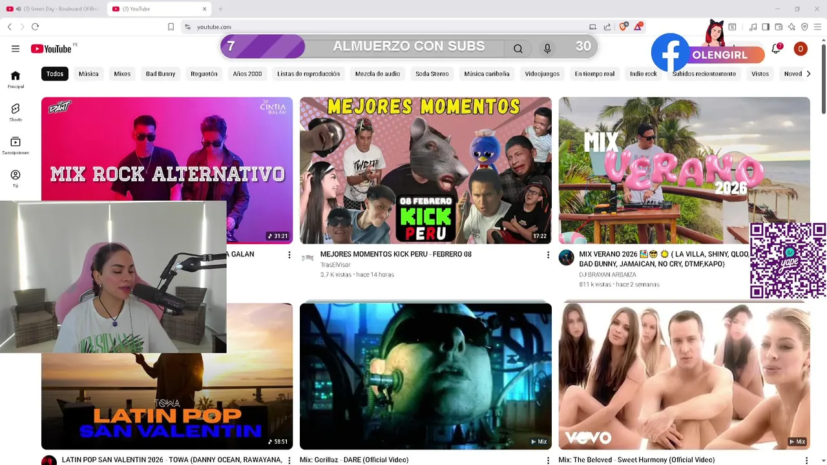The width and height of the screenshot is (827, 465).
Task: Open options menu for The Beloved mix
Action: (806, 460)
